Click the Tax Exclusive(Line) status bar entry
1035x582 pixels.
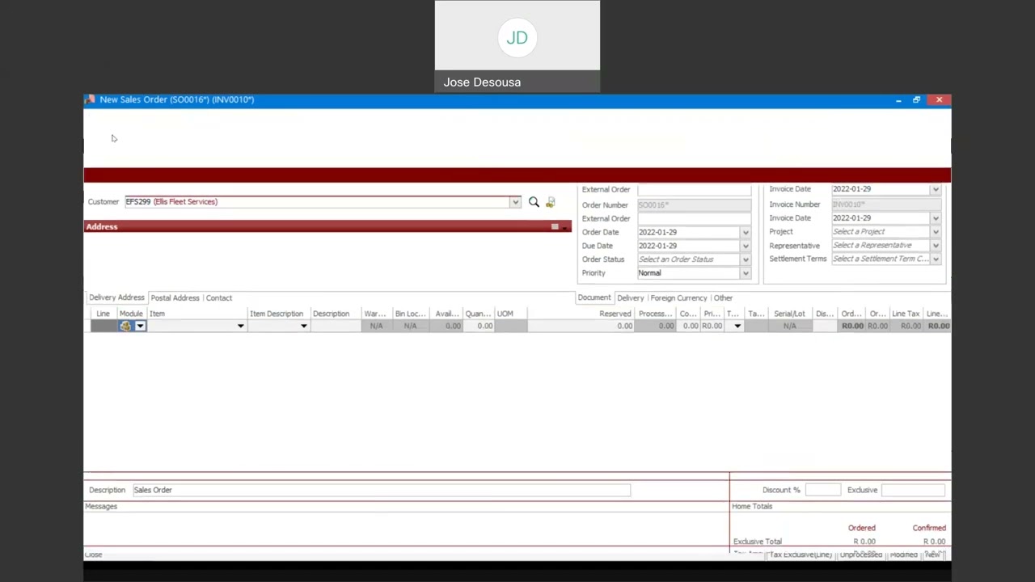(x=800, y=555)
